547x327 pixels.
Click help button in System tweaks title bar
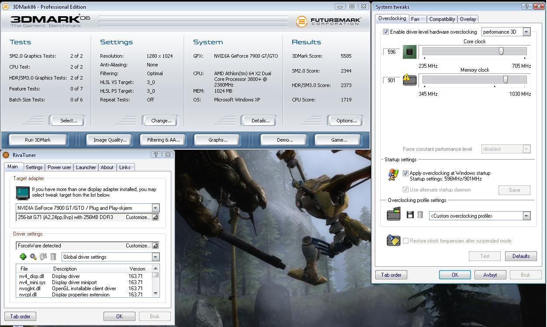[527, 7]
